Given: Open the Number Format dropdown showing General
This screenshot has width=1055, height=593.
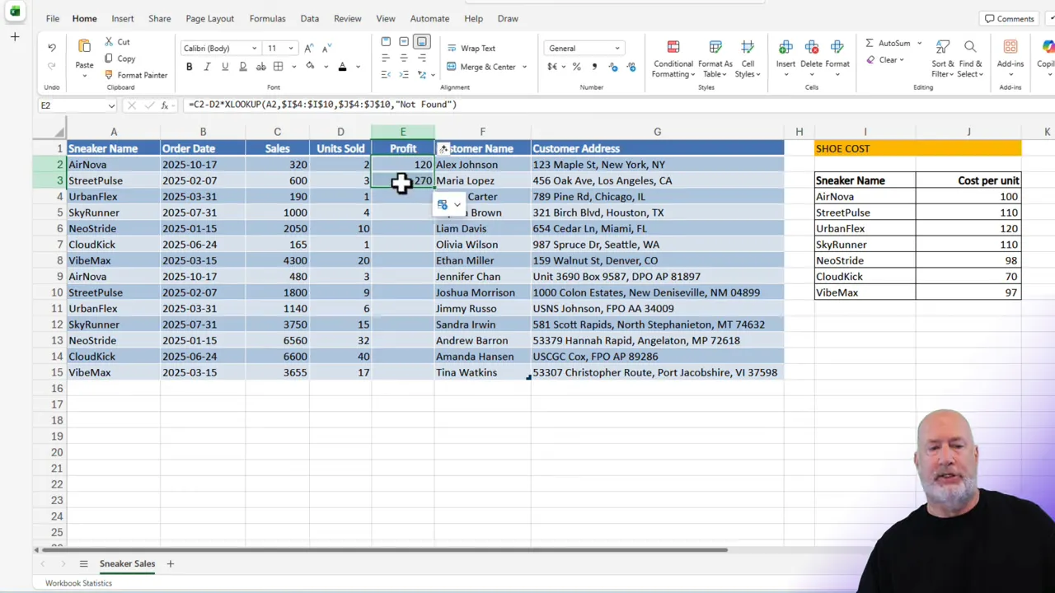Looking at the screenshot, I should (584, 48).
